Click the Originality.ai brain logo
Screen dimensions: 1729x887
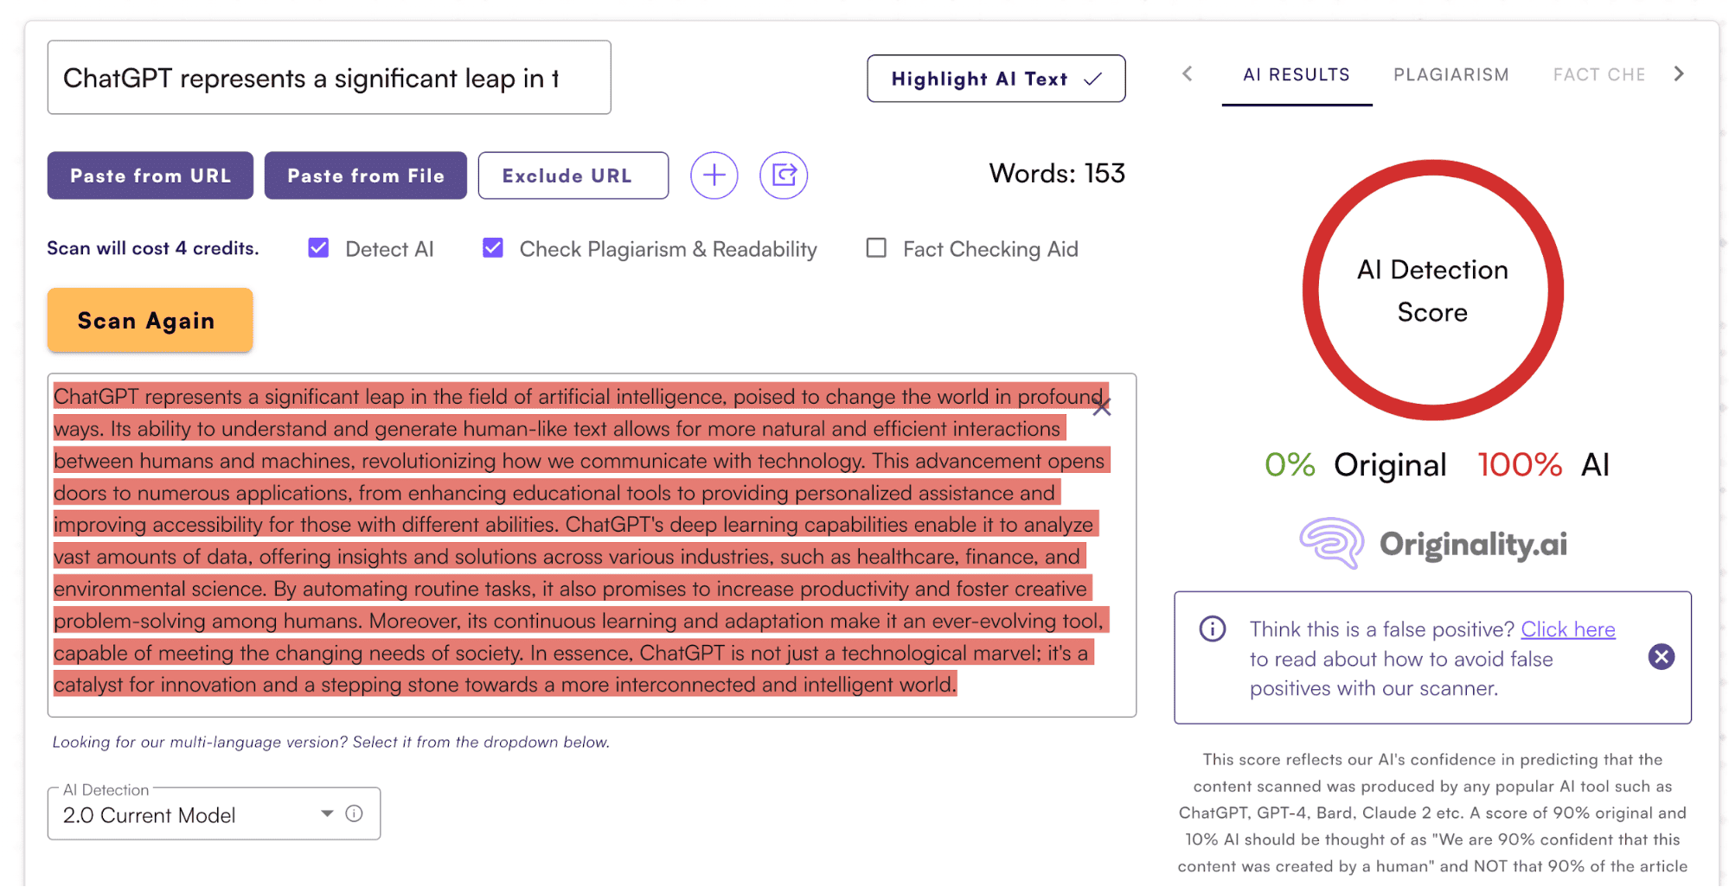(1332, 544)
